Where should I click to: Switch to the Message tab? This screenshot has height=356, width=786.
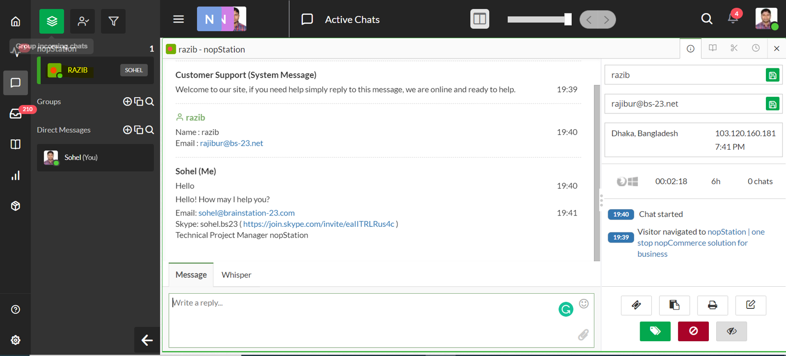(x=191, y=275)
